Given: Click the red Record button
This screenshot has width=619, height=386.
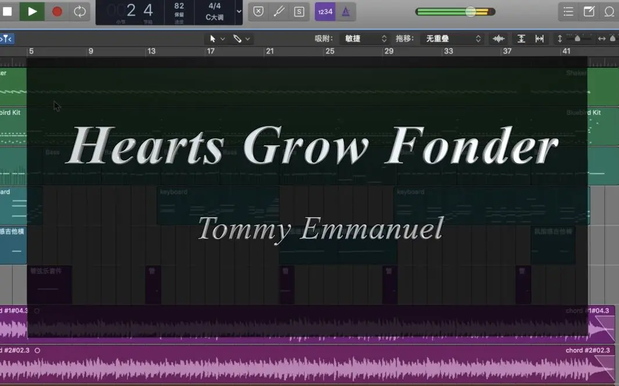Looking at the screenshot, I should point(57,12).
